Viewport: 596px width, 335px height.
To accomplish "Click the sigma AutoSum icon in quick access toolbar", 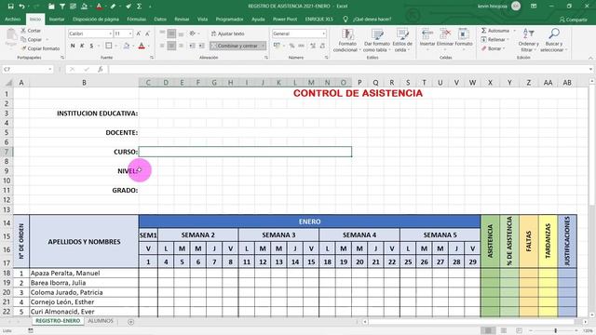I will pos(140,7).
